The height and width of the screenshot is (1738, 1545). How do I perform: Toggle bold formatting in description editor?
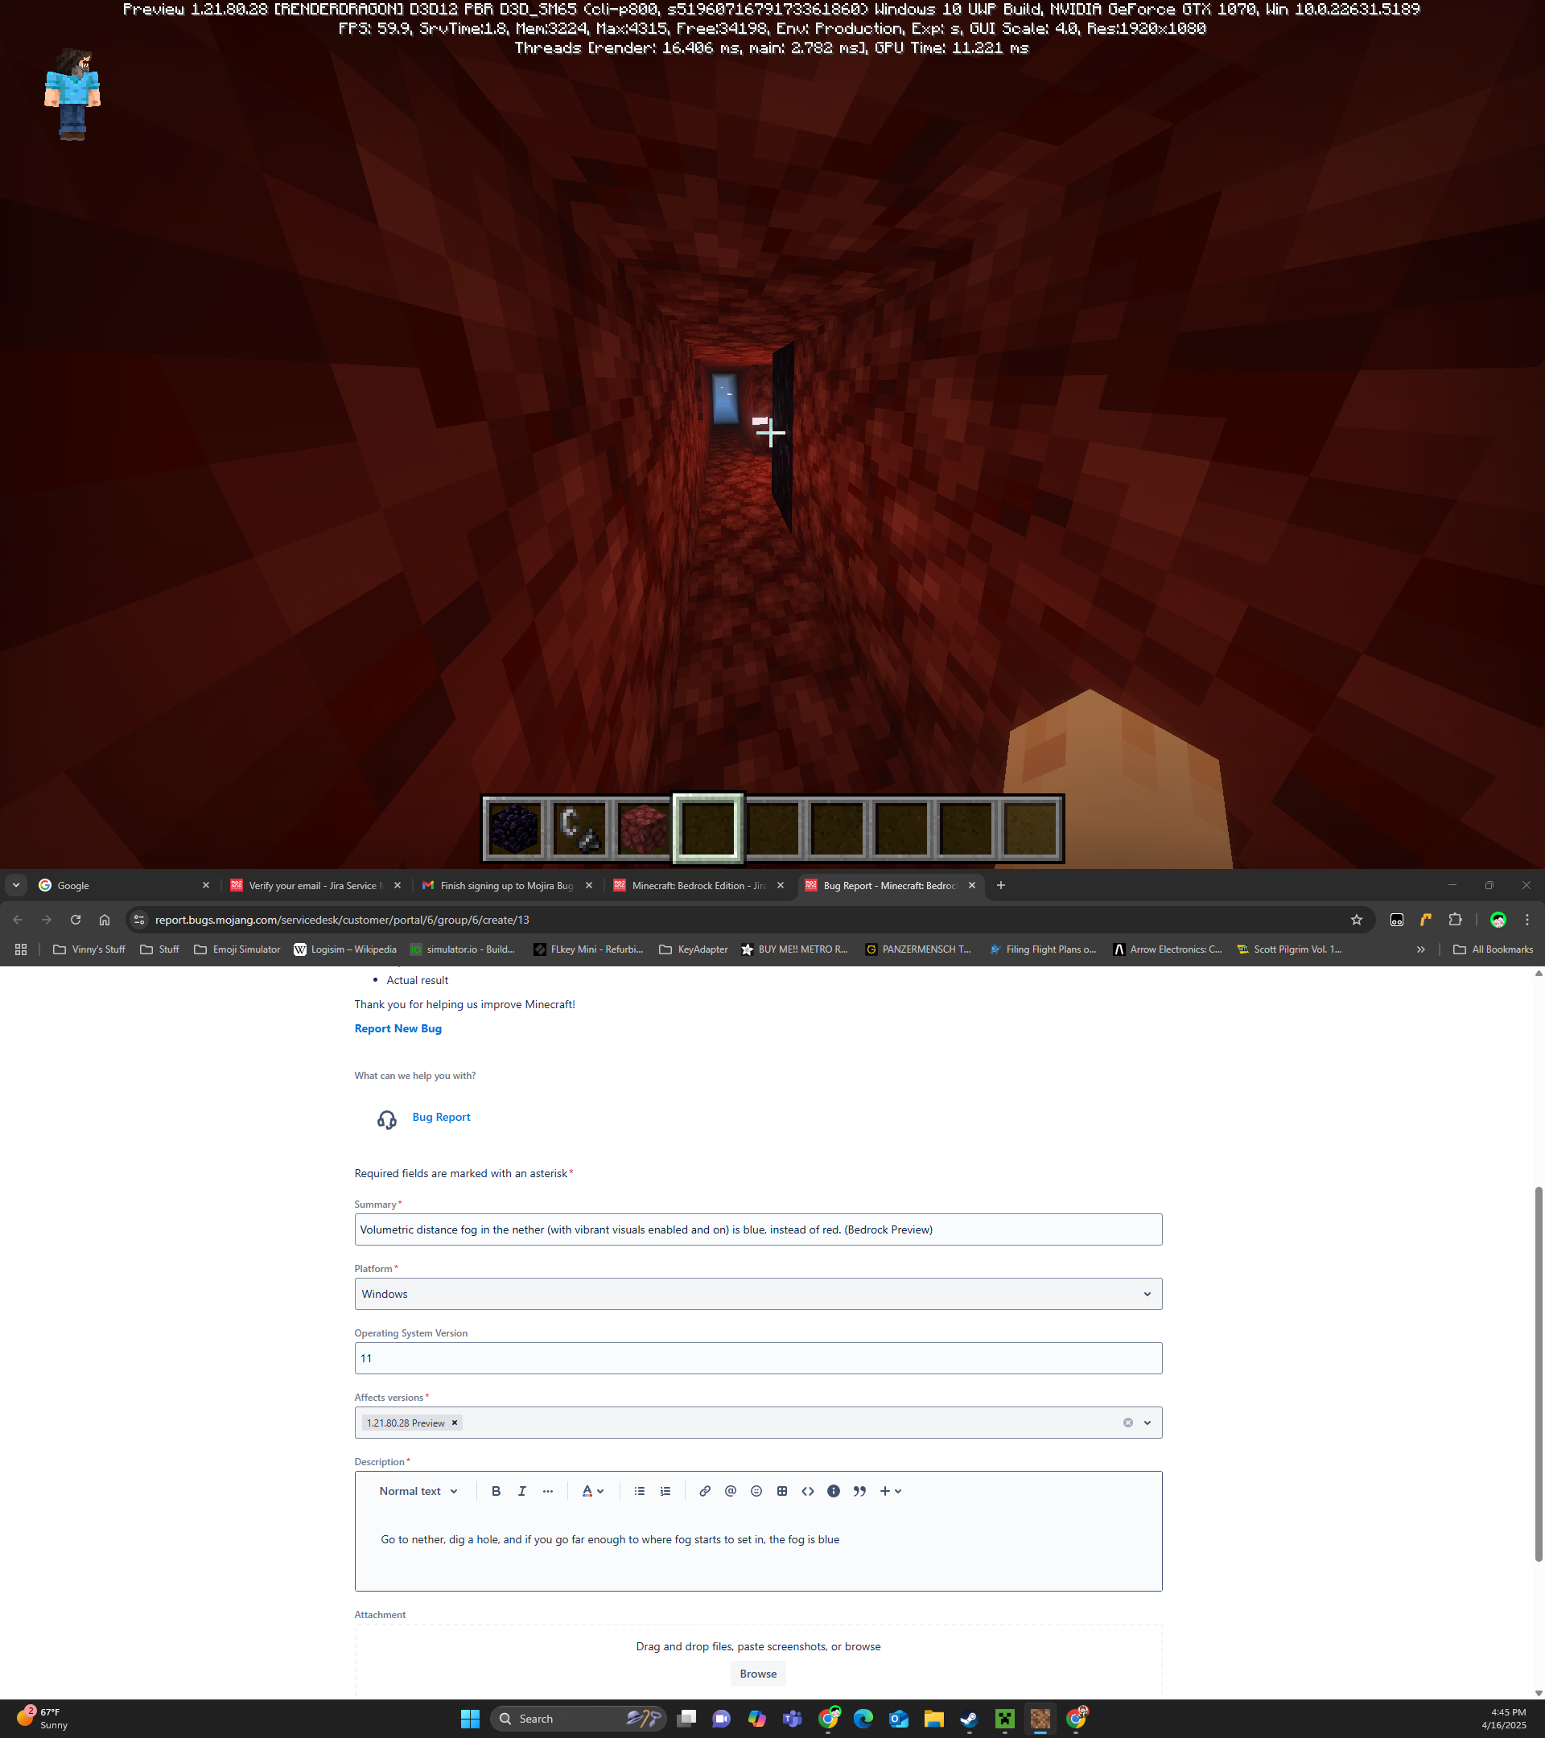coord(496,1490)
